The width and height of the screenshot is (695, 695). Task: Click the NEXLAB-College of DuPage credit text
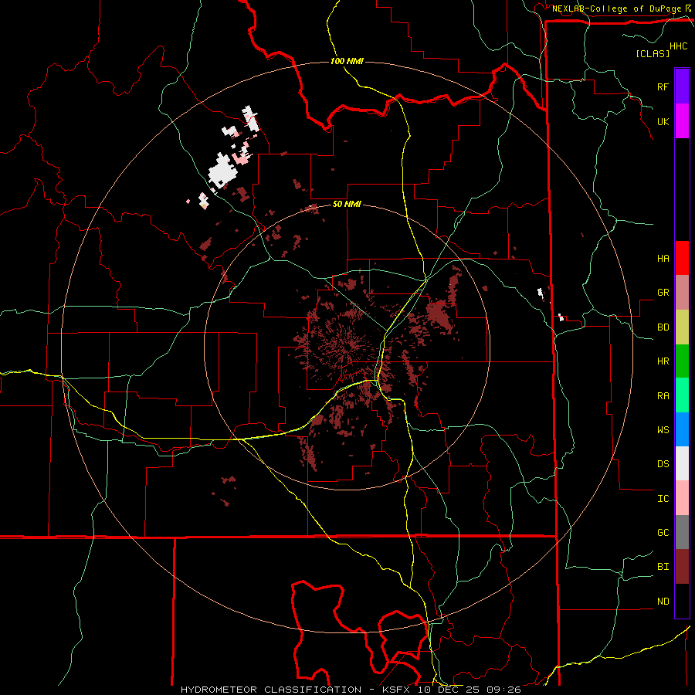616,8
